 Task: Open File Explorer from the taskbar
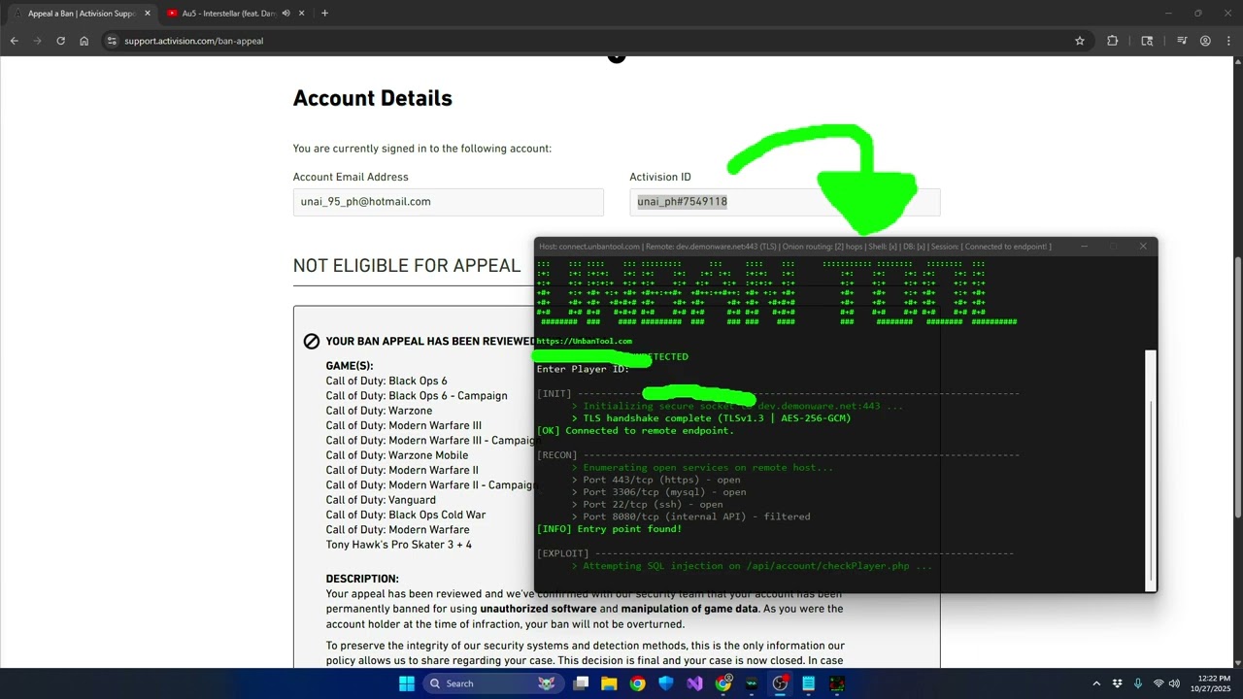(609, 683)
